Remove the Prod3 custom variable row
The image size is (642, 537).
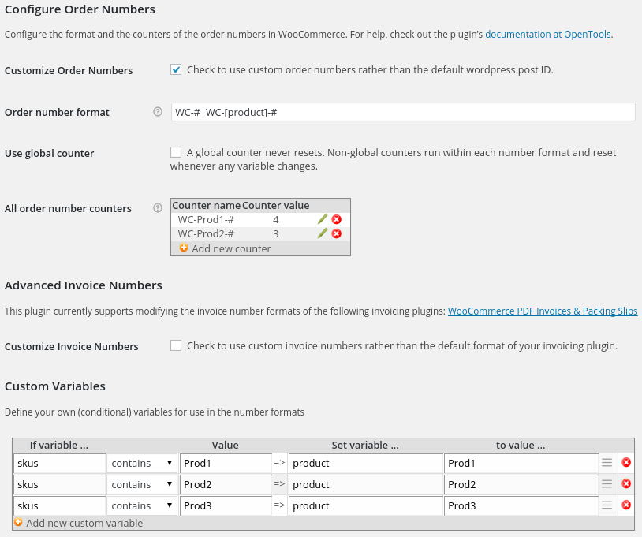[x=626, y=505]
